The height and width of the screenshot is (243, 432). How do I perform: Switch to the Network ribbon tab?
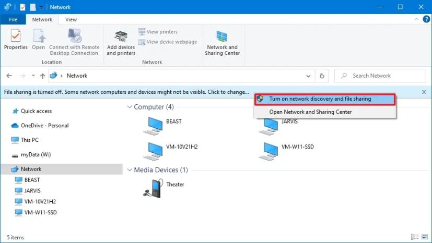(x=42, y=19)
